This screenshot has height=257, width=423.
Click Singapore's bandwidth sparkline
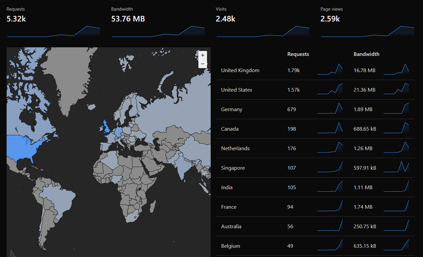[x=396, y=167]
